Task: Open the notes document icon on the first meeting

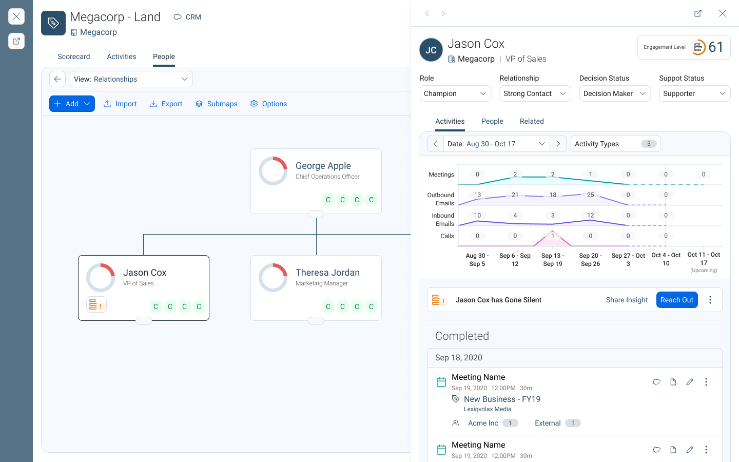Action: (673, 382)
